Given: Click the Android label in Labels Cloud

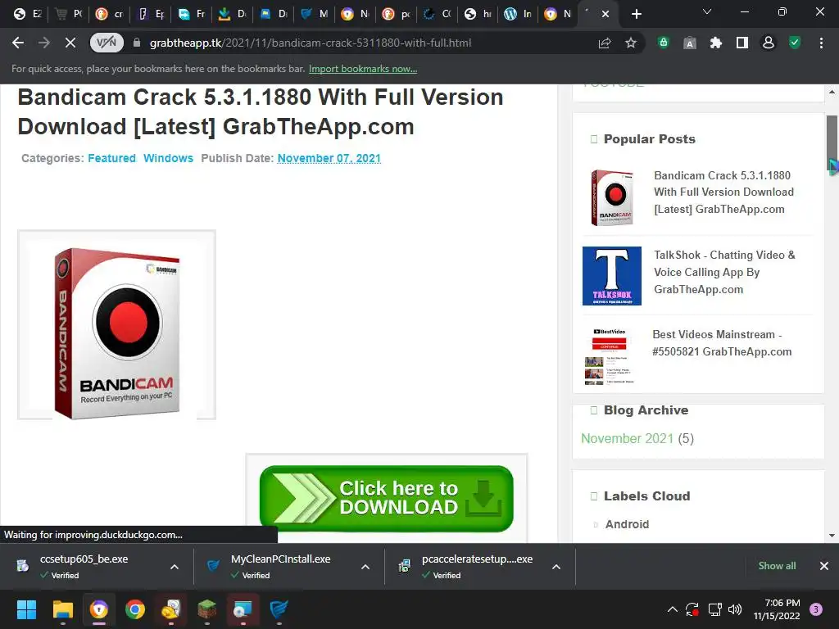Looking at the screenshot, I should pyautogui.click(x=627, y=525).
